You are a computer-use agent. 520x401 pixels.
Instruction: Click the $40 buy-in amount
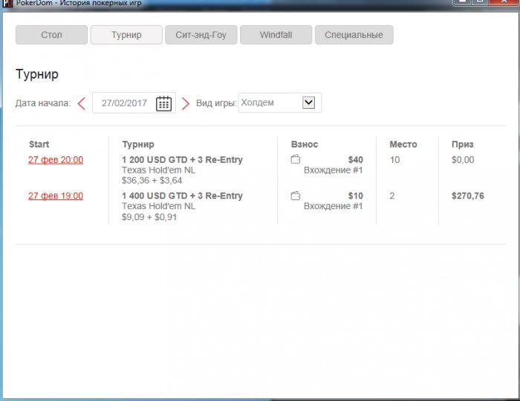click(356, 160)
